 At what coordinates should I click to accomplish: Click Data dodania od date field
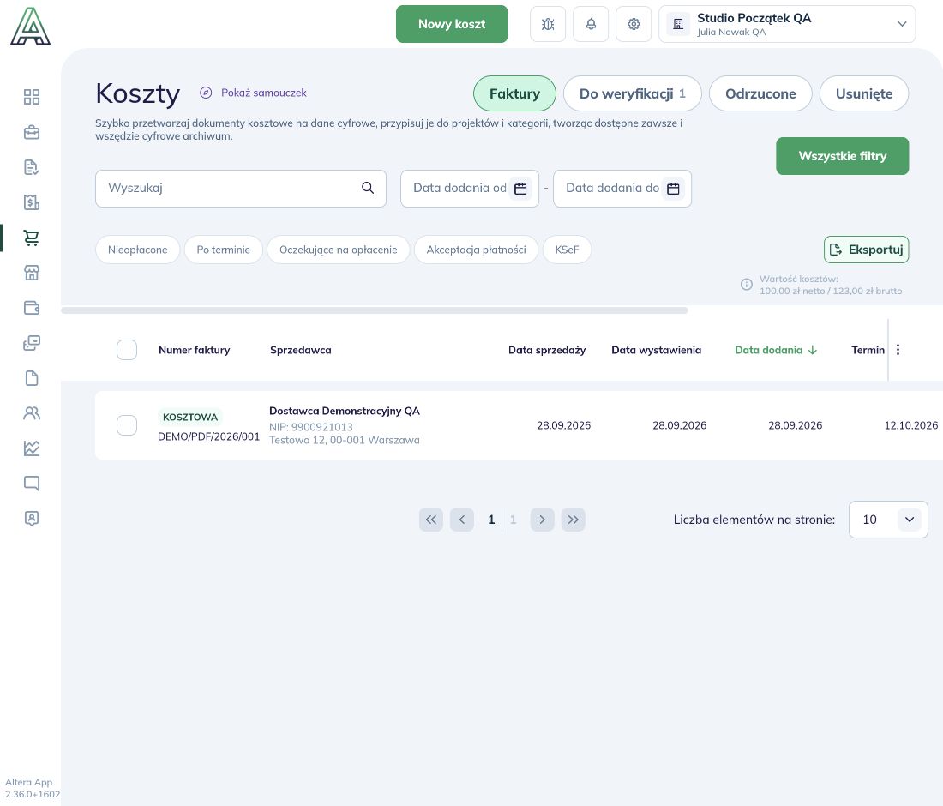[470, 189]
